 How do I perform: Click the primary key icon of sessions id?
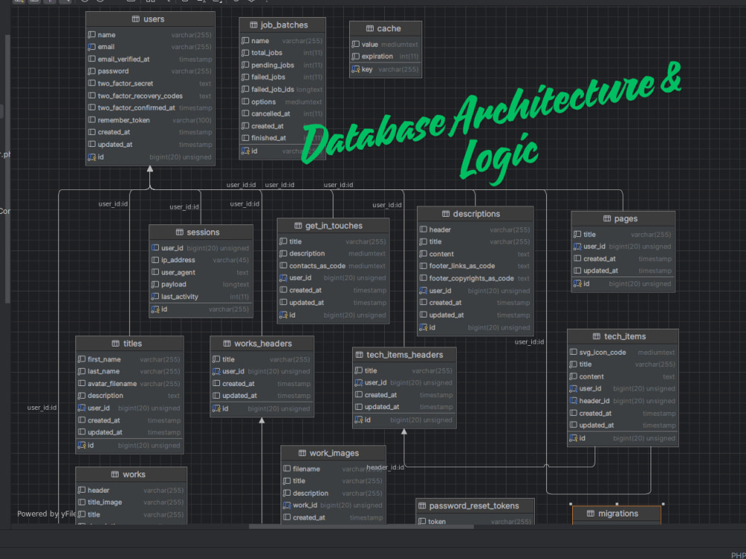155,309
